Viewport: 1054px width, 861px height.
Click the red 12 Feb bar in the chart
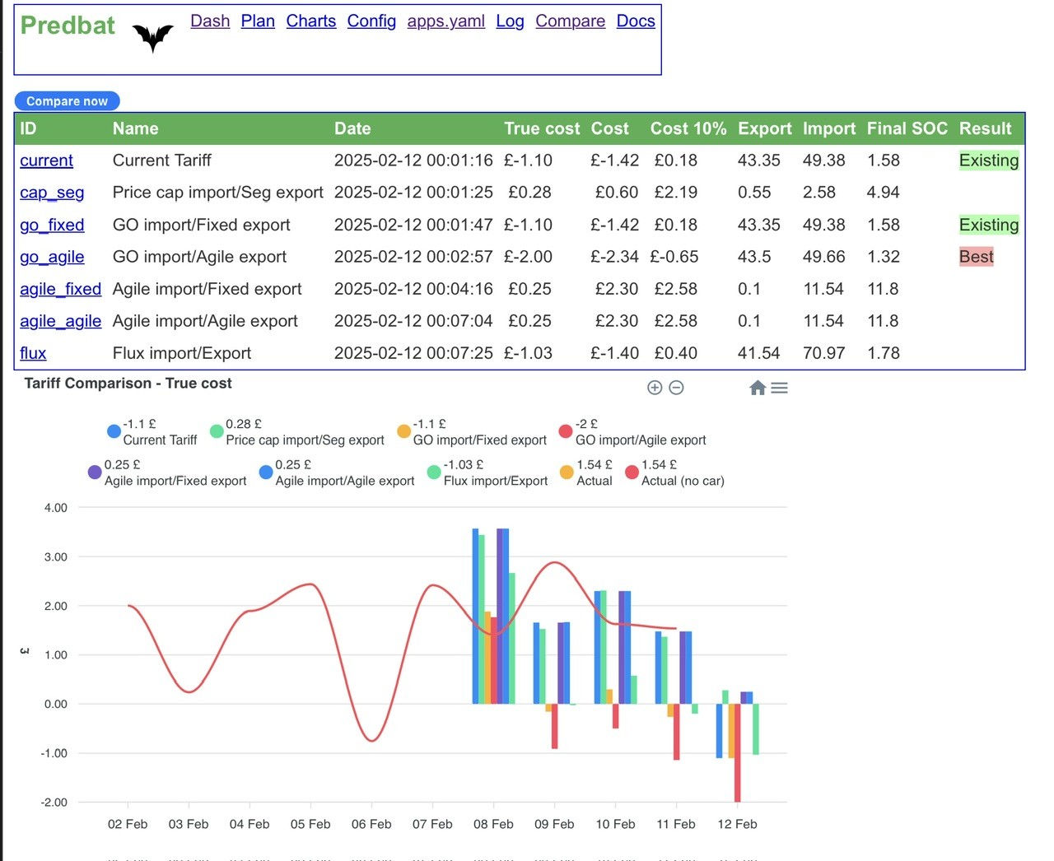click(737, 752)
